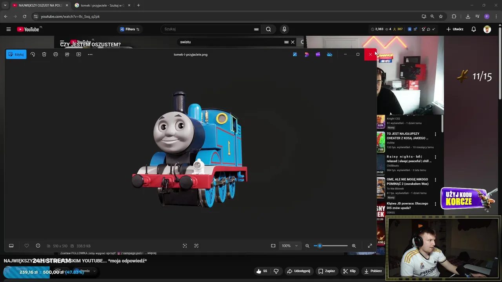Click the YouTube Szukaj search field
Screen dimensions: 502x282
(x=210, y=29)
